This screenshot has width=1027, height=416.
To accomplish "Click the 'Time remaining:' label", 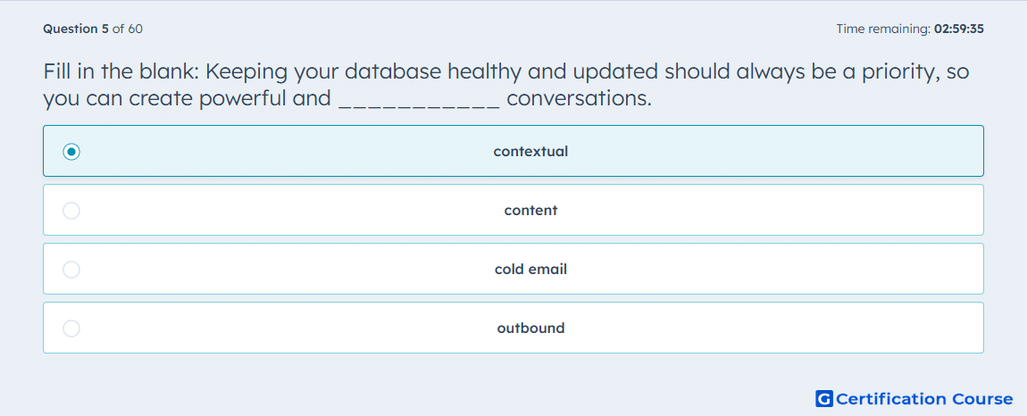I will (x=884, y=29).
